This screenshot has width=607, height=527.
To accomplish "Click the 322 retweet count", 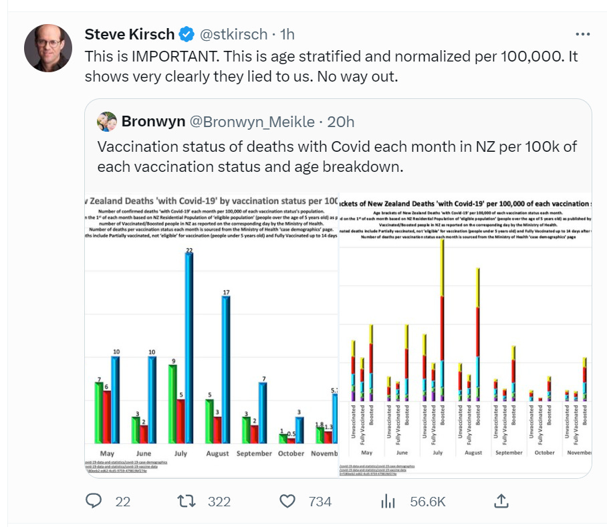I will click(x=219, y=501).
